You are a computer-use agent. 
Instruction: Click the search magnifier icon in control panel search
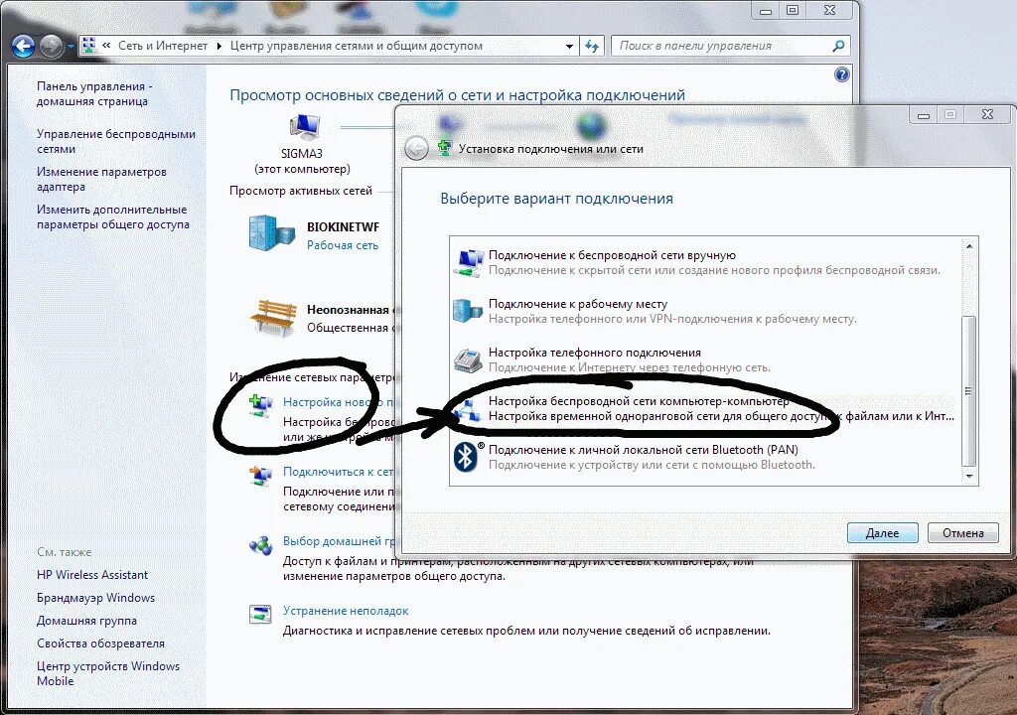pyautogui.click(x=838, y=46)
